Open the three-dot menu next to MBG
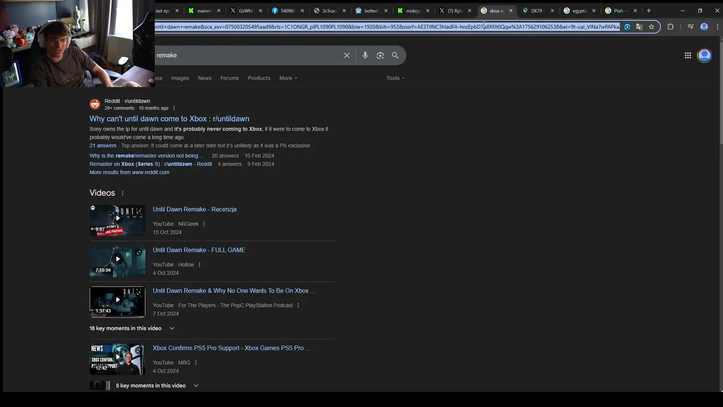 (196, 363)
